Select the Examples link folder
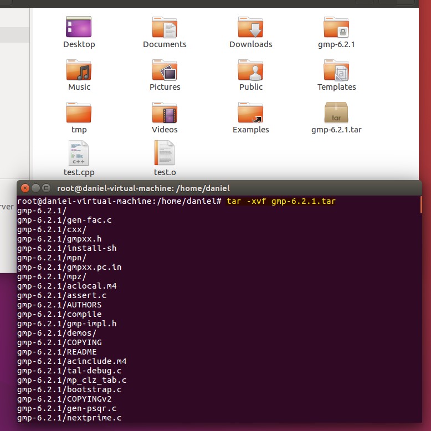431x431 pixels. [250, 113]
